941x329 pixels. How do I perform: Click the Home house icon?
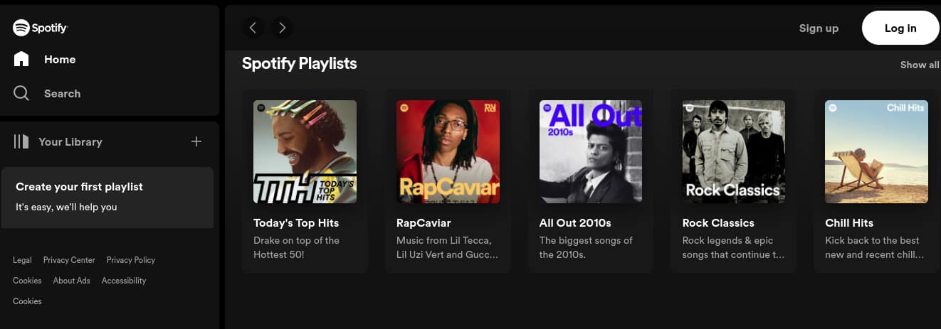coord(21,59)
